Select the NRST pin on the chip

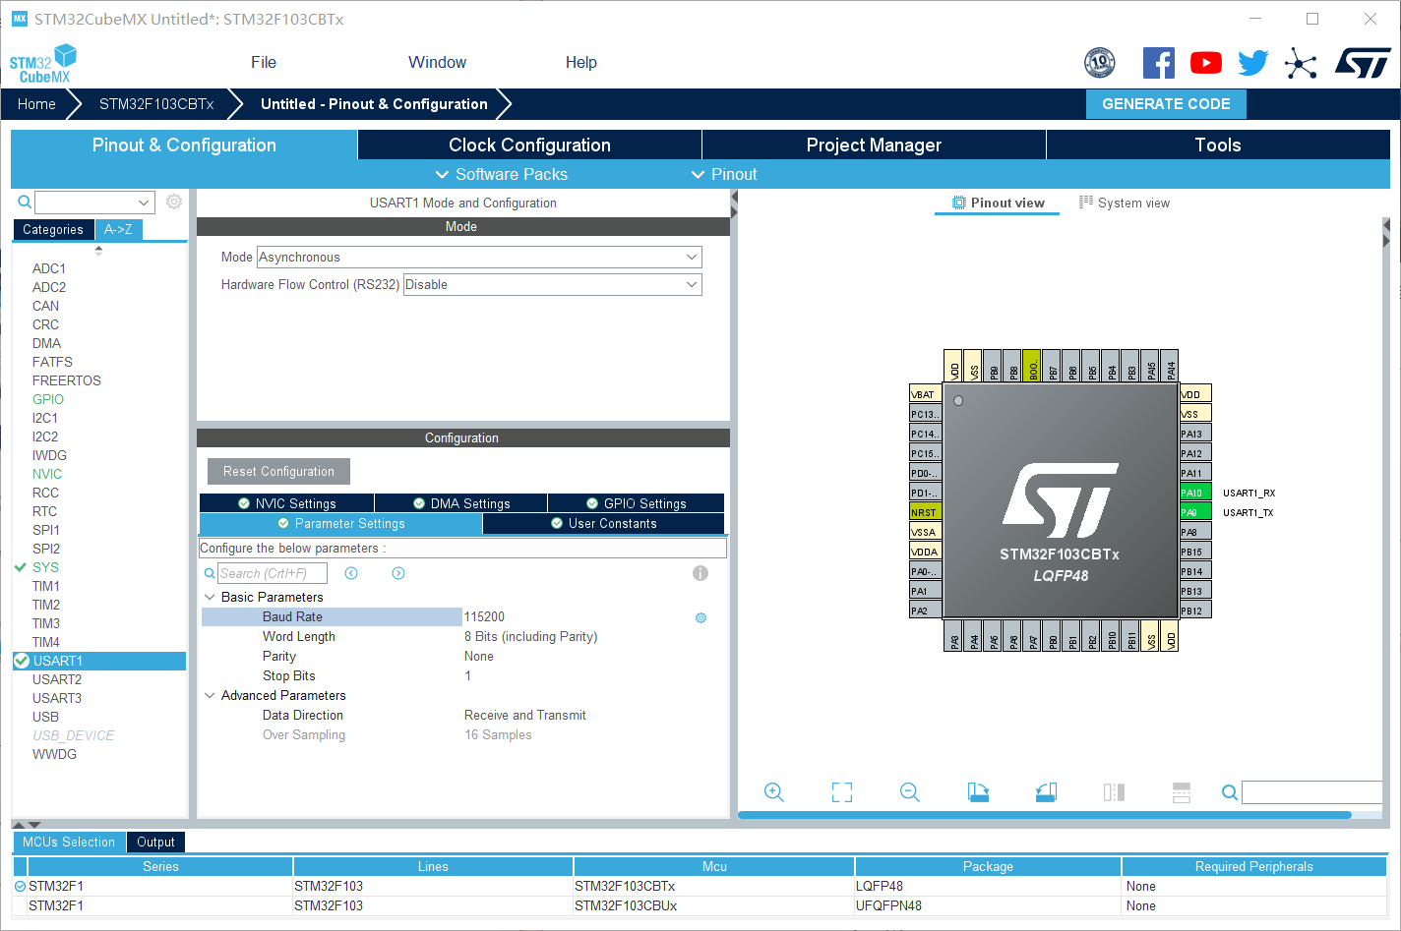coord(925,512)
